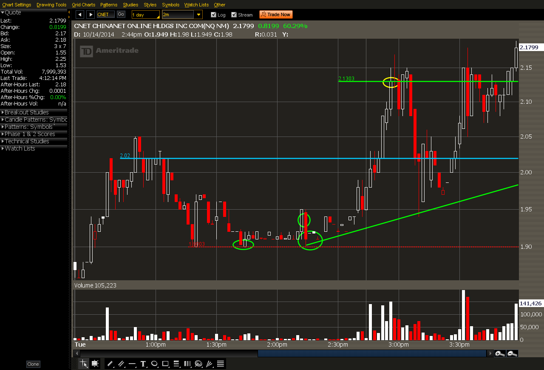Click the Total Vol value 7,999,393
This screenshot has height=370, width=544.
pos(54,72)
